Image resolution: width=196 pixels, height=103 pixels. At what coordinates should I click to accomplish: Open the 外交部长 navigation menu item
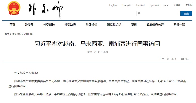[49, 25]
